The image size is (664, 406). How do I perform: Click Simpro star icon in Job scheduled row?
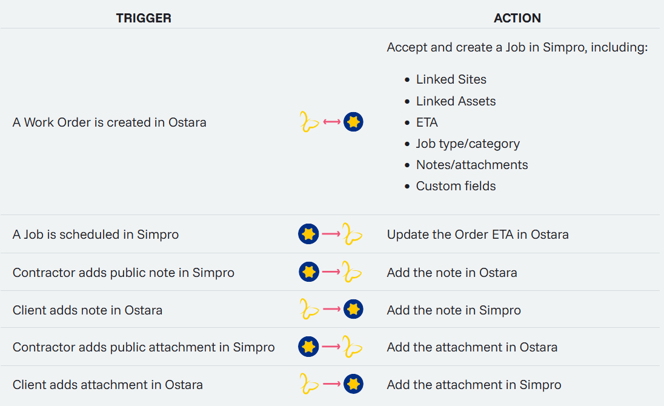[x=308, y=234]
